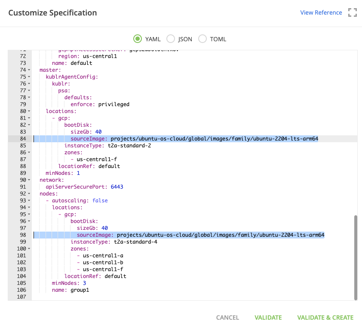This screenshot has width=362, height=330.
Task: Click 'name: group1' on line 106
Action: (71, 290)
